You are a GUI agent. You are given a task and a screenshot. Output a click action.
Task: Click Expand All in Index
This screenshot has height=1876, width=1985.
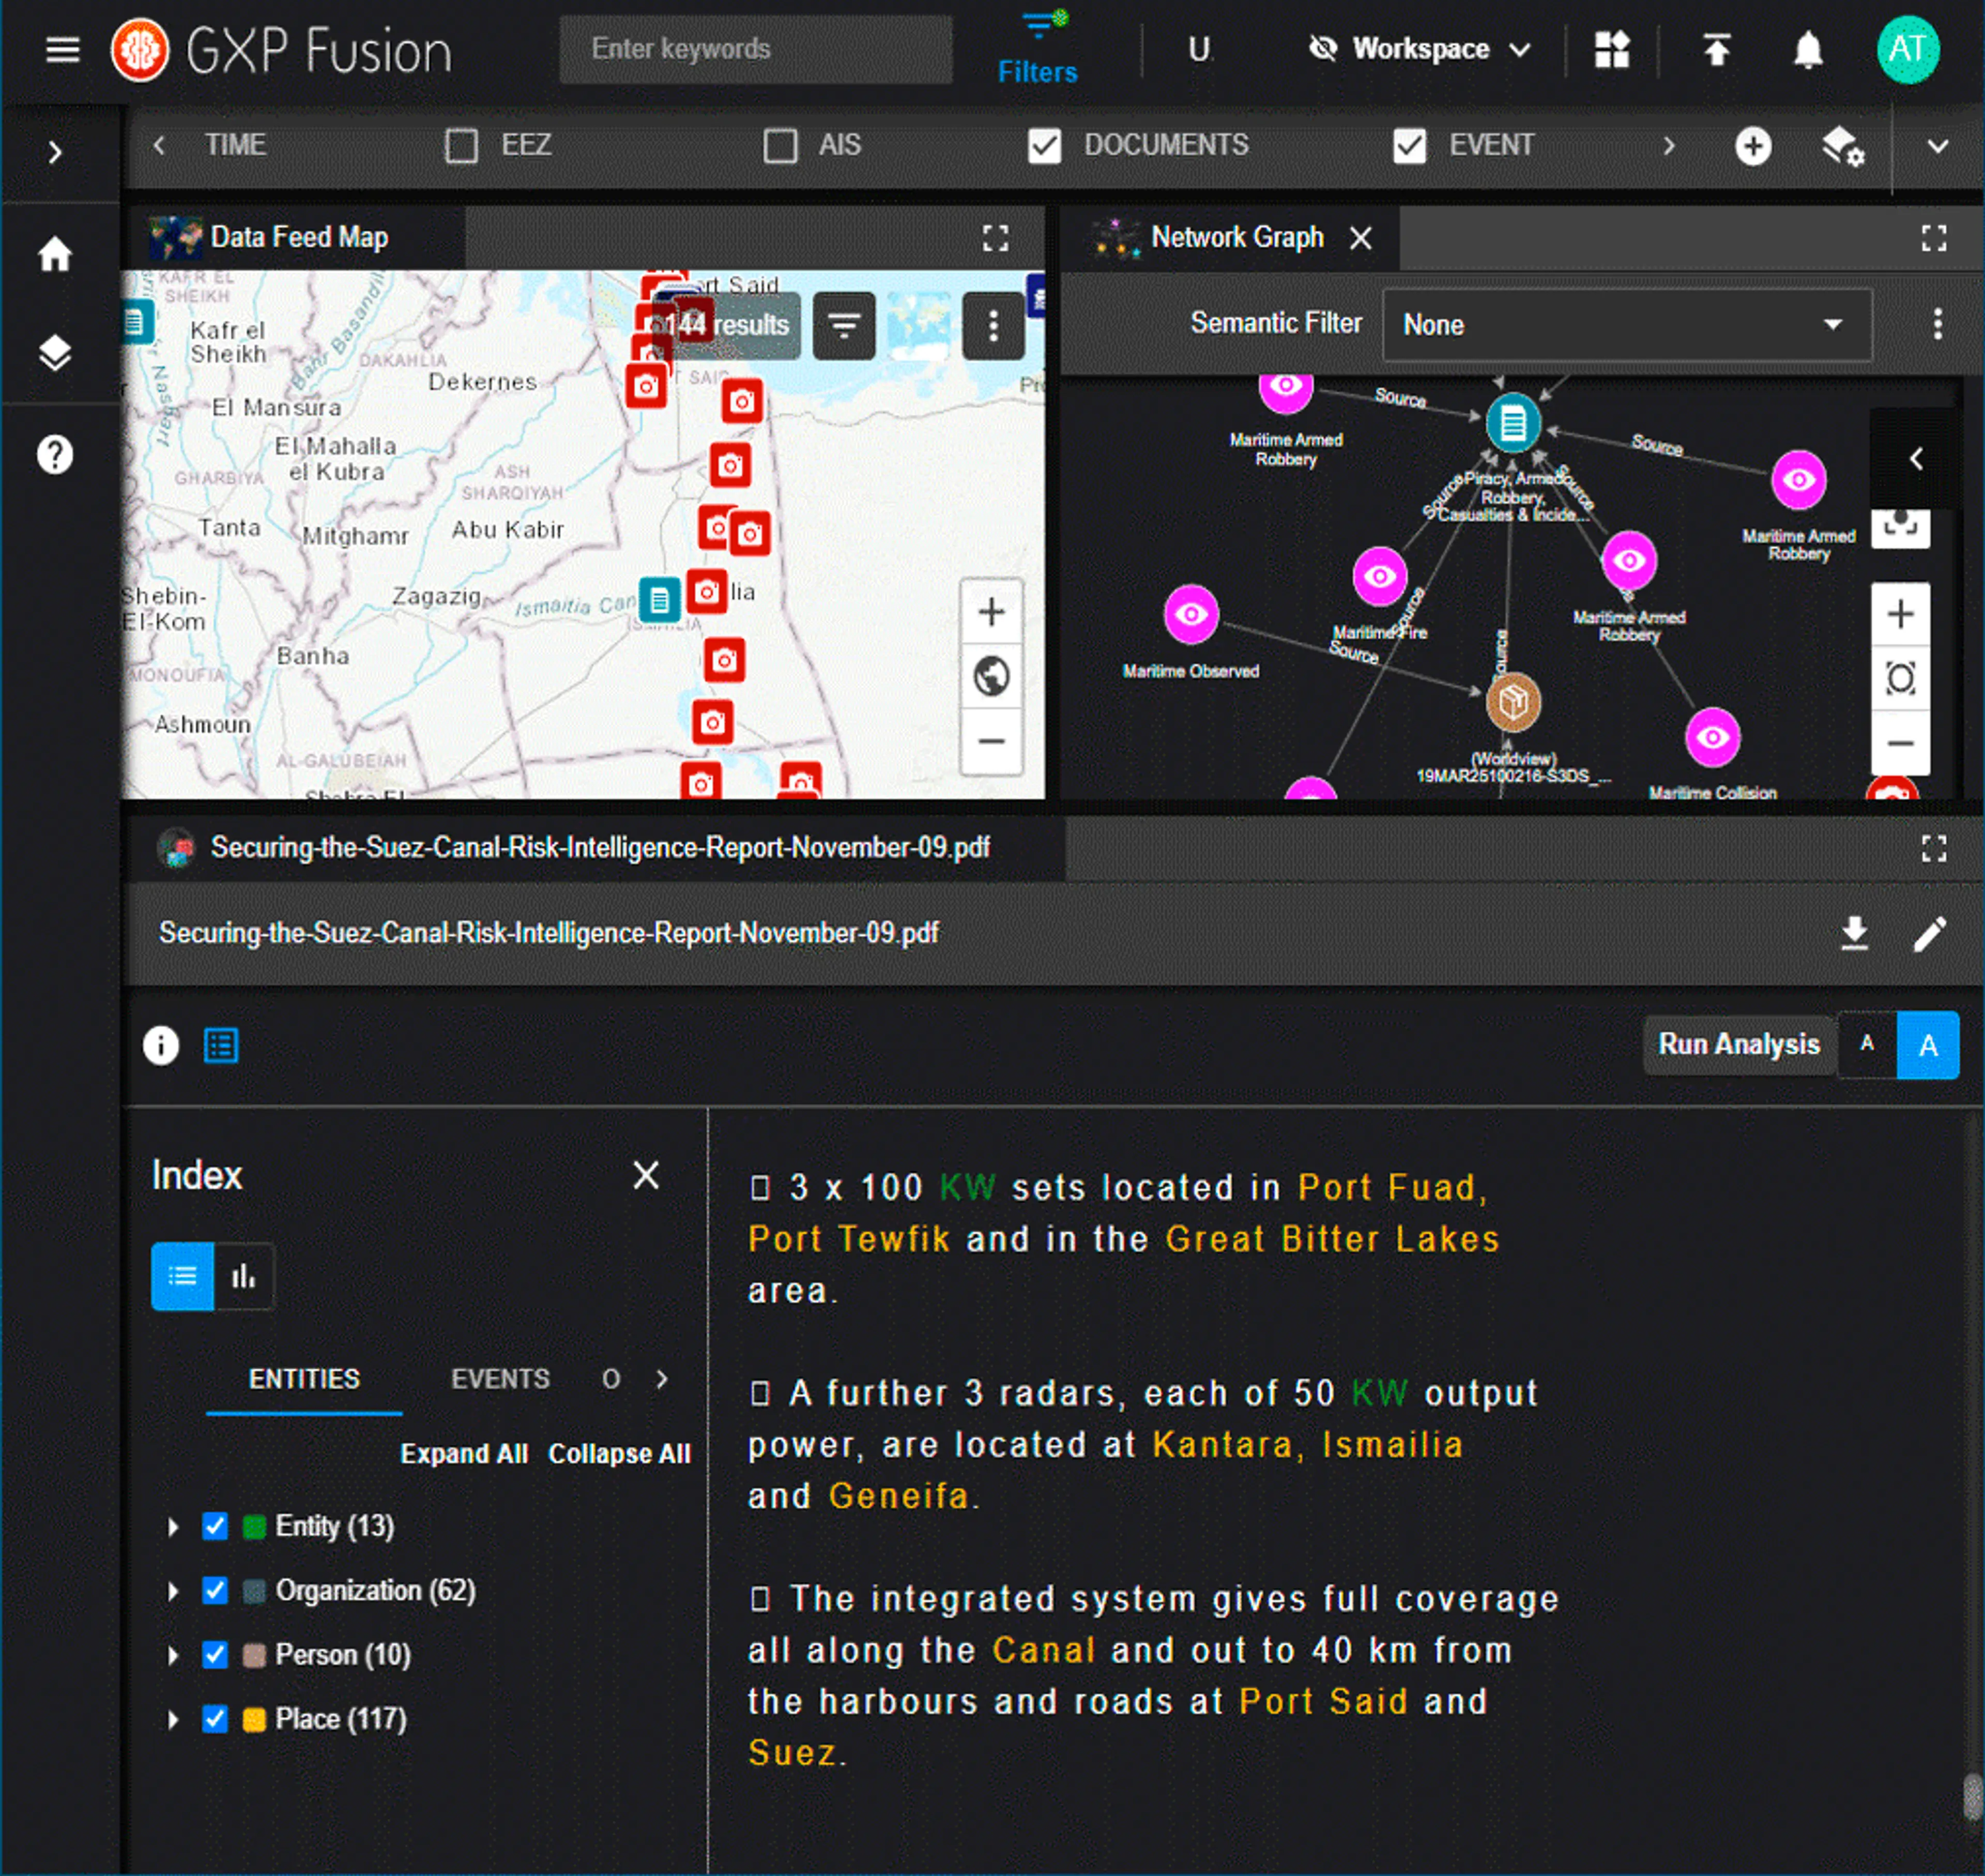464,1454
